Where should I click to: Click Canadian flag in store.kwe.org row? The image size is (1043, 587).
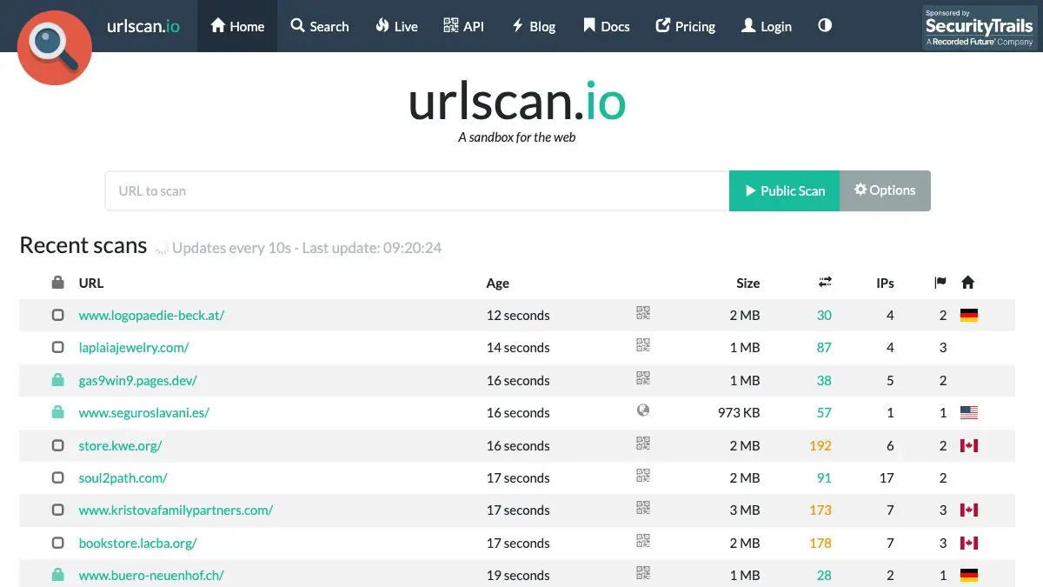[968, 445]
